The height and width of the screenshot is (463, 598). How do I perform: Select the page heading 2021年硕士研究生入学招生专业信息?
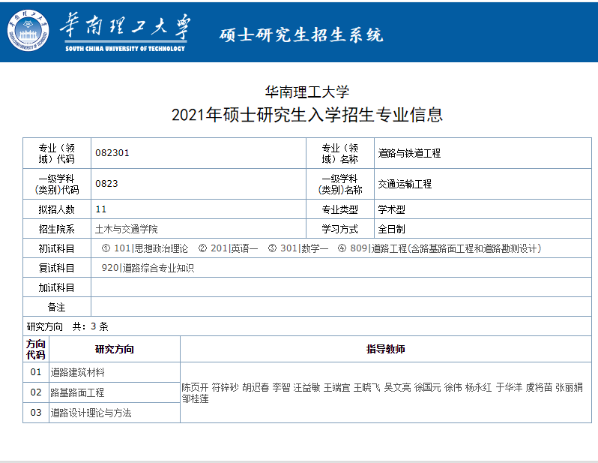pos(307,115)
